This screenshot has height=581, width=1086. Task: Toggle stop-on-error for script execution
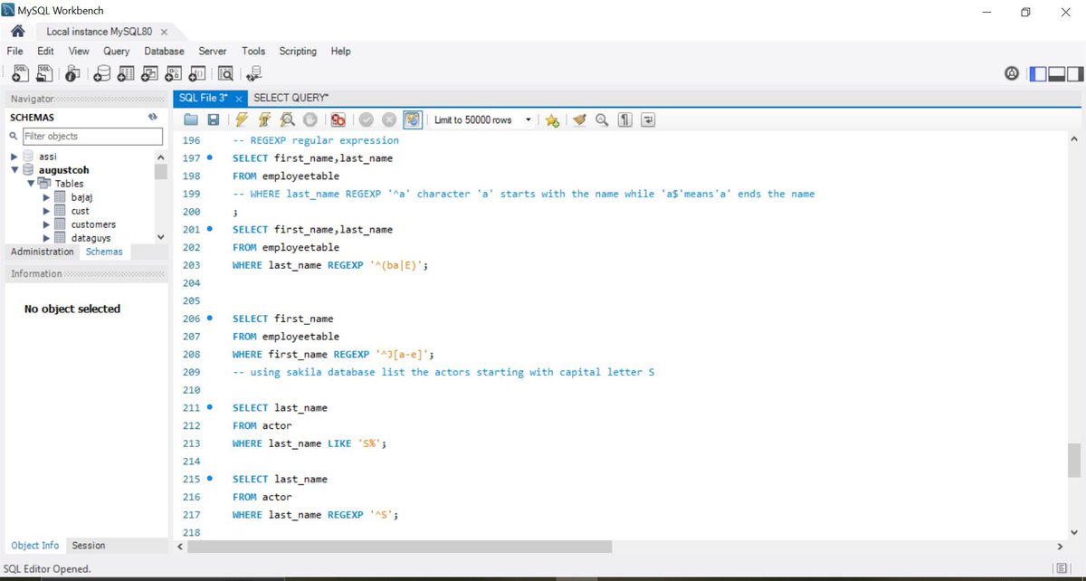coord(338,119)
